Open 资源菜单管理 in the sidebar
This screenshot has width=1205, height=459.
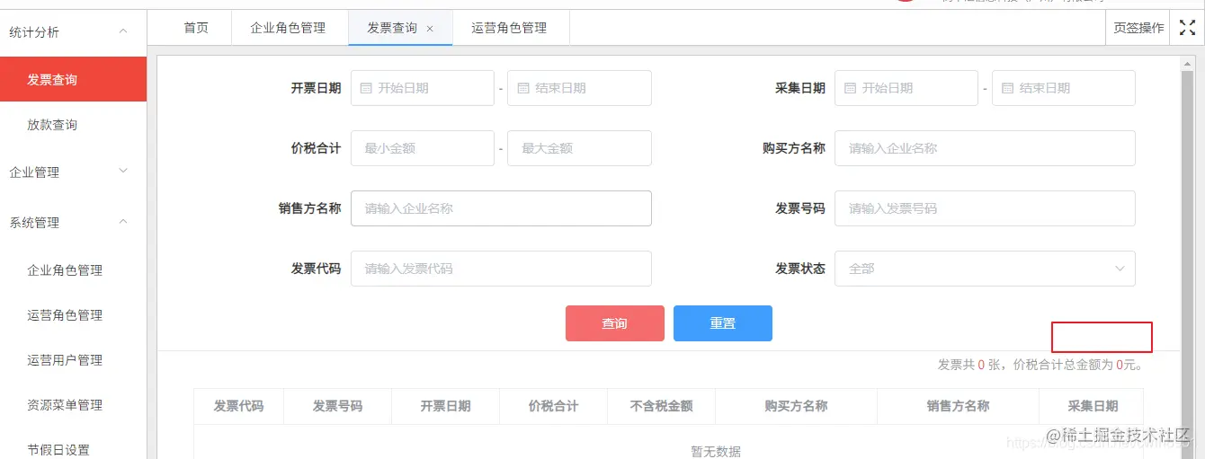pos(73,404)
